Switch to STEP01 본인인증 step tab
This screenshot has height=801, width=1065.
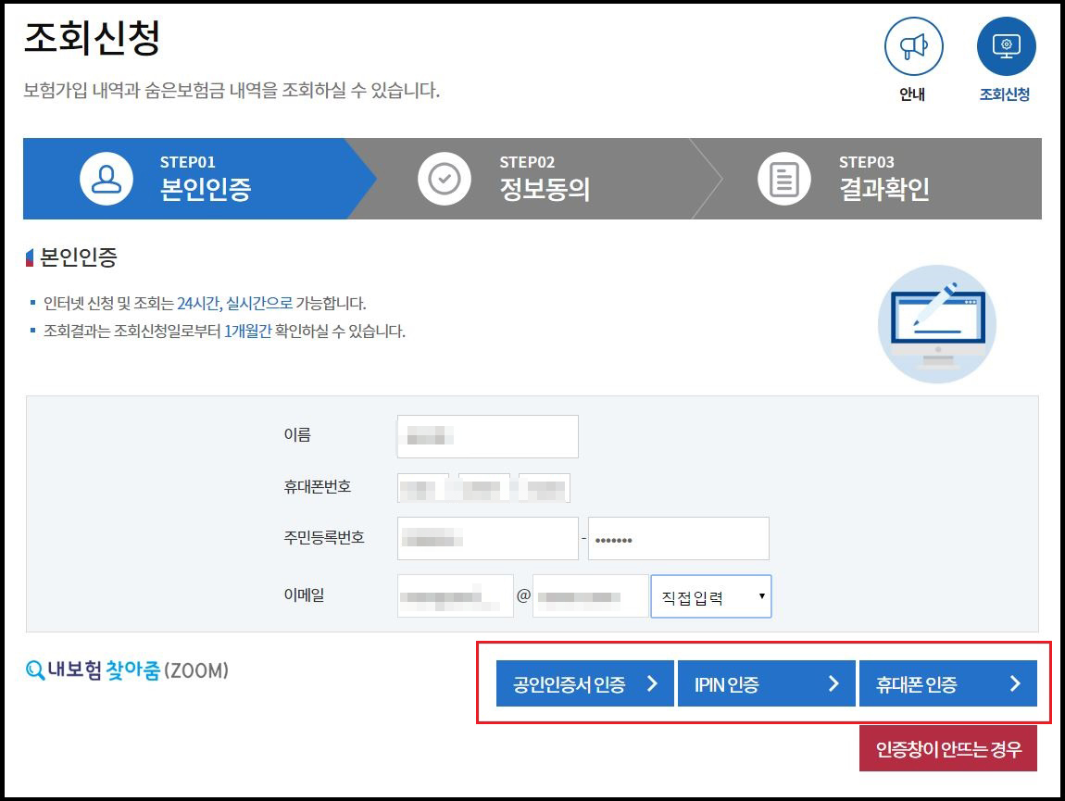200,179
